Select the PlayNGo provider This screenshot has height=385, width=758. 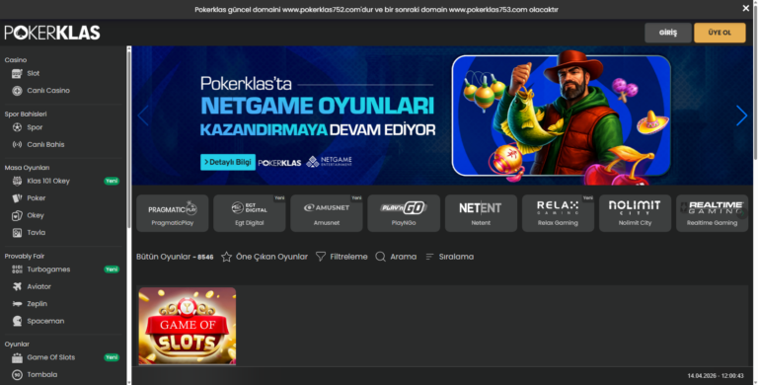[x=404, y=213]
